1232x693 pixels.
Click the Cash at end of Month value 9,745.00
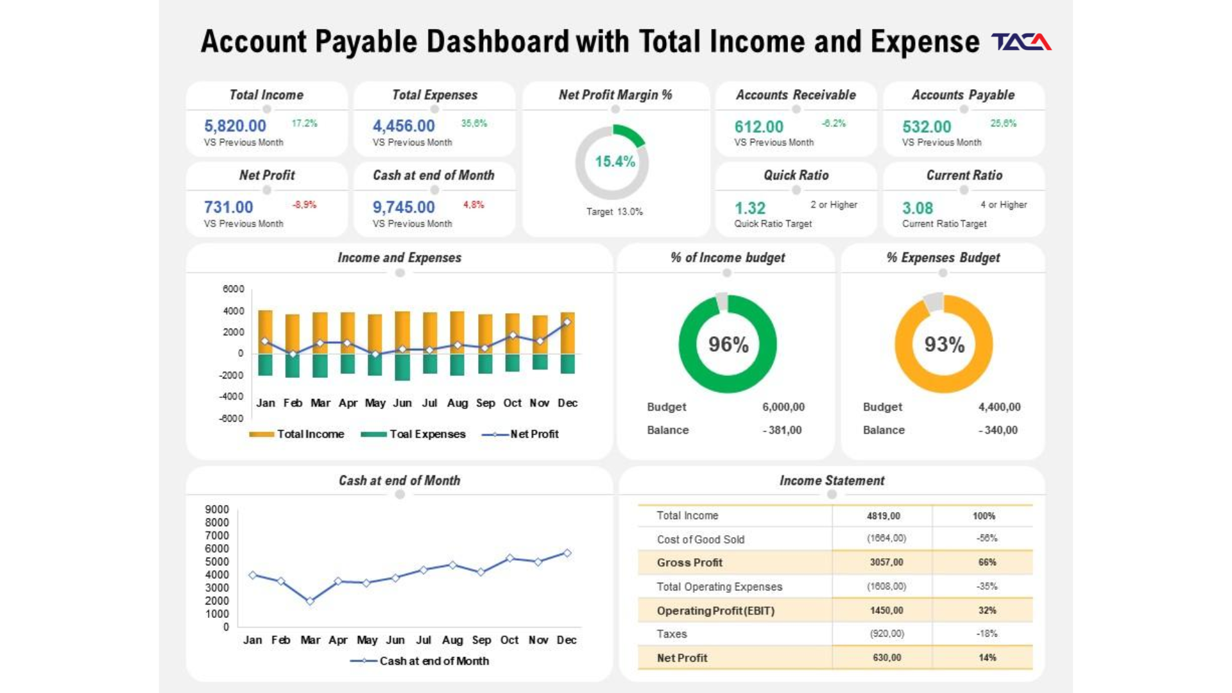[404, 207]
